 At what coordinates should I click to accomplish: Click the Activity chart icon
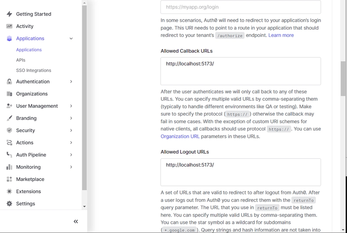(x=9, y=26)
